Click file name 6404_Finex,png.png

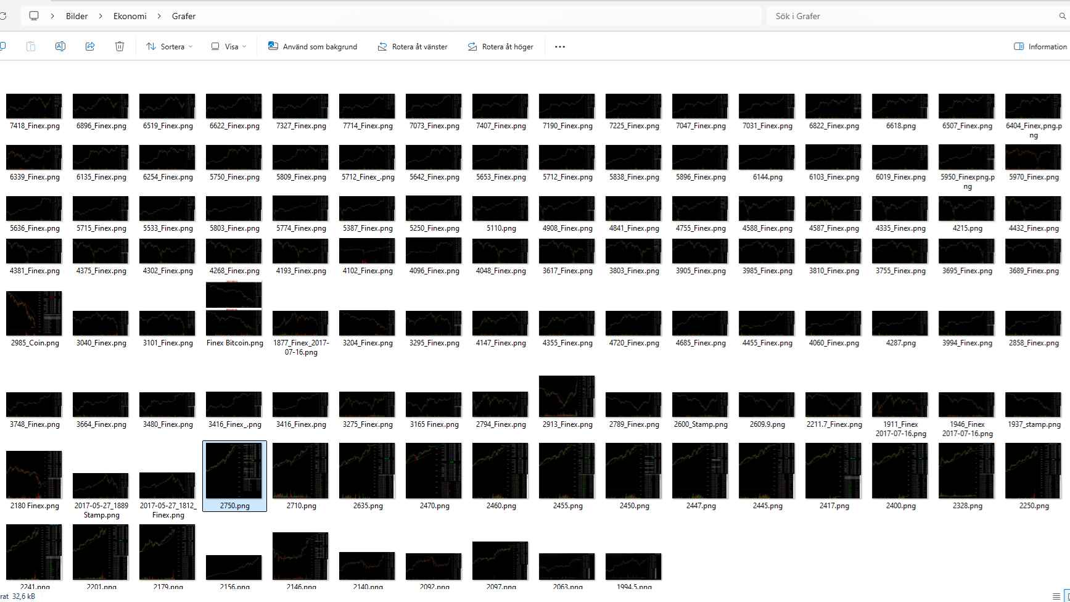(1034, 130)
